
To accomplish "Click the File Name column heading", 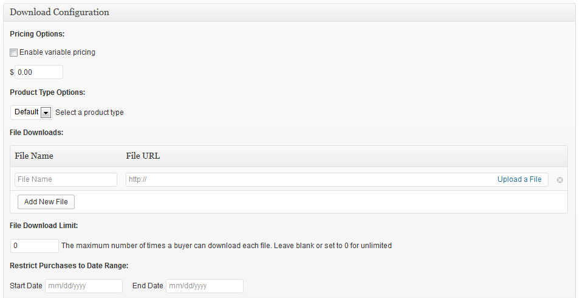I will point(34,156).
